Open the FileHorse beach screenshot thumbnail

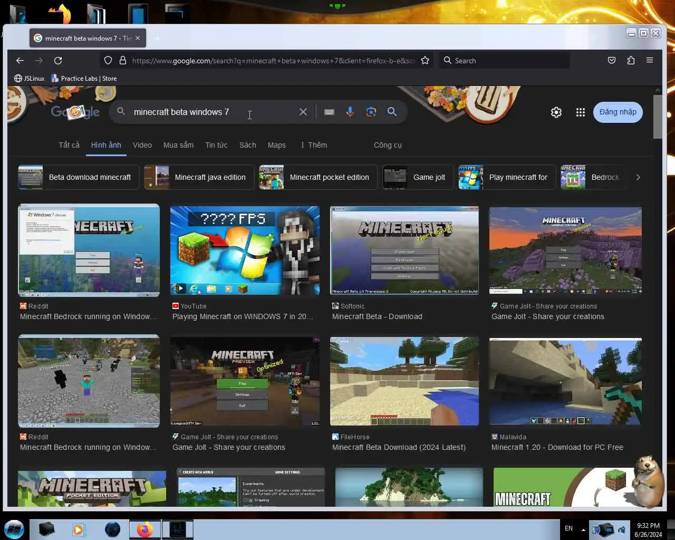404,381
